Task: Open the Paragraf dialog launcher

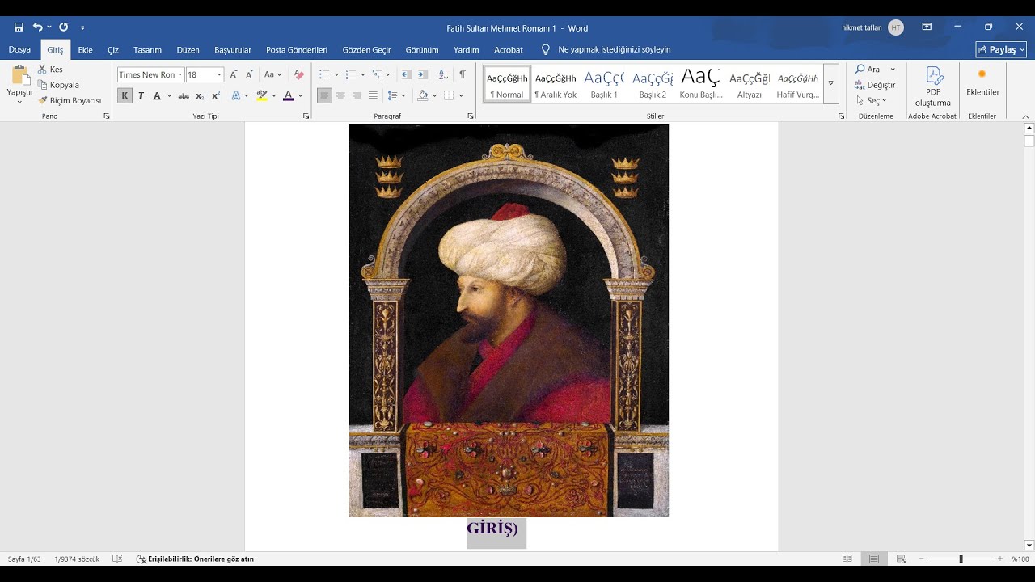Action: [x=471, y=116]
